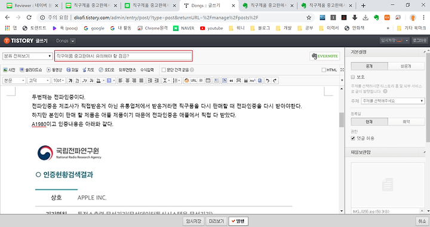
Task: Open NAVER bookmark
Action: pyautogui.click(x=184, y=28)
